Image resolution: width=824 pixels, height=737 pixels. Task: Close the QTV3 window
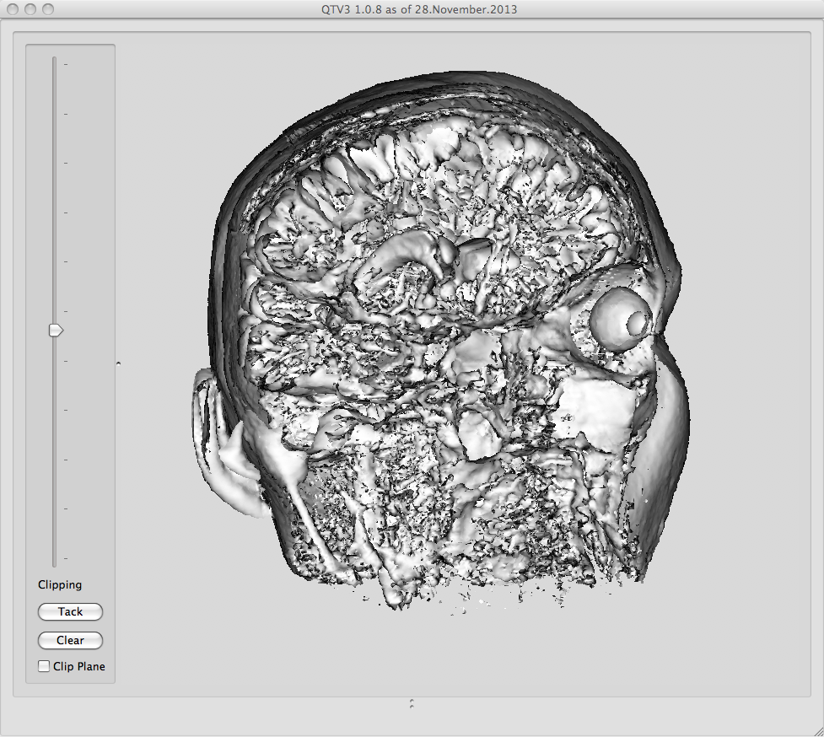(13, 9)
